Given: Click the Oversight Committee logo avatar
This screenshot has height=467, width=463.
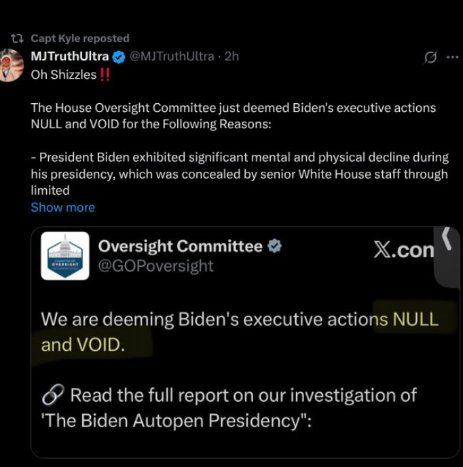Looking at the screenshot, I should [65, 256].
